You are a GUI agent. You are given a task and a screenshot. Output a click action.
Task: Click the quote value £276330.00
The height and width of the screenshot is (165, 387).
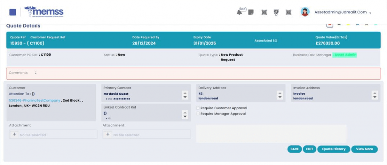click(x=328, y=43)
